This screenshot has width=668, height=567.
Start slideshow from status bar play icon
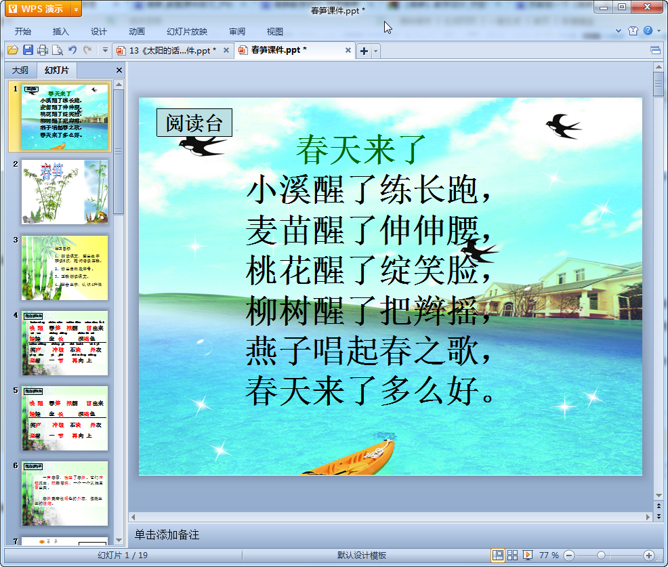coord(527,555)
